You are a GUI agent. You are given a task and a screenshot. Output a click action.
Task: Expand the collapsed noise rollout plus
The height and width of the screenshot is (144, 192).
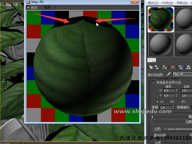click(x=152, y=117)
